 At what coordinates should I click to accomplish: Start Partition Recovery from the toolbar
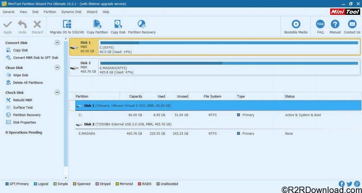click(142, 27)
